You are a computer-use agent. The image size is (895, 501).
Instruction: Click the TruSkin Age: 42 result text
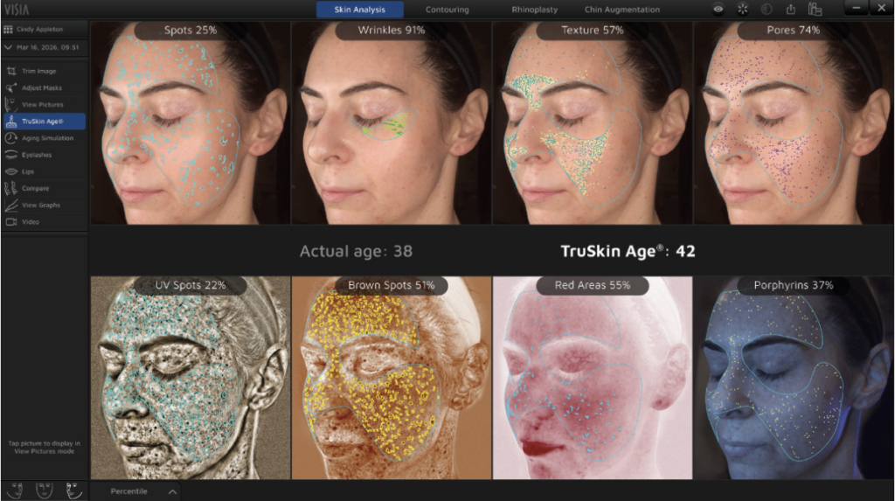(x=628, y=251)
